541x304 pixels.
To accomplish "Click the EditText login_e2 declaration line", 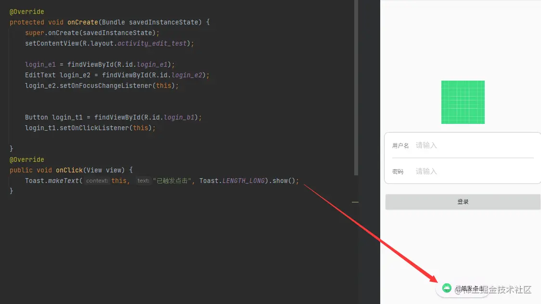I will tap(117, 75).
